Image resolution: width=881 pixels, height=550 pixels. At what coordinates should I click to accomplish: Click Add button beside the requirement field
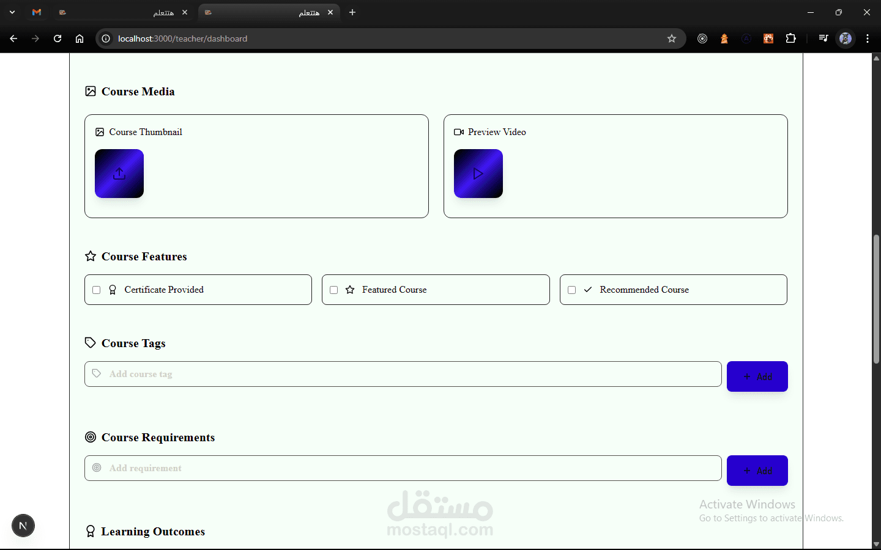(x=757, y=471)
